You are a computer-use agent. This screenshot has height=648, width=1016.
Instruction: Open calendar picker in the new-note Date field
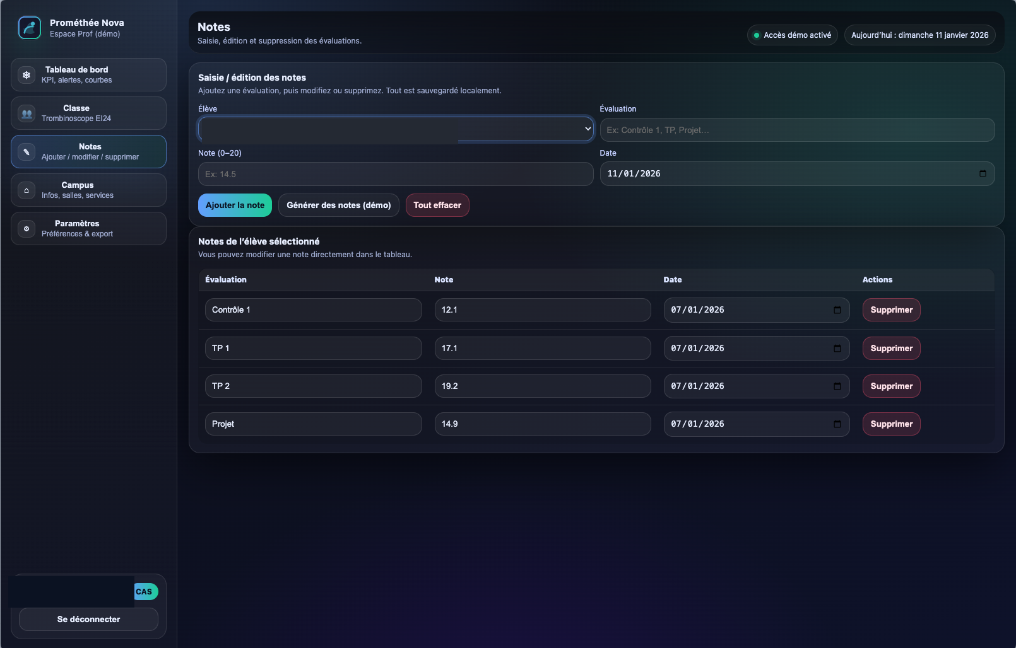pos(983,174)
